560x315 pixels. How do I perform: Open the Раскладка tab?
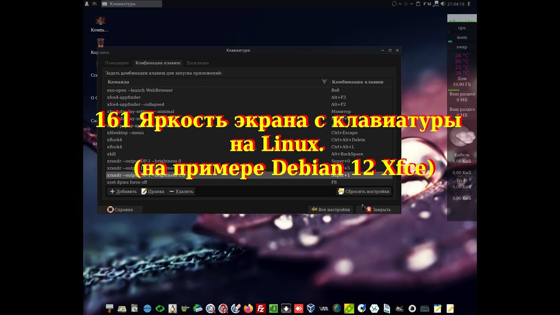click(x=198, y=63)
